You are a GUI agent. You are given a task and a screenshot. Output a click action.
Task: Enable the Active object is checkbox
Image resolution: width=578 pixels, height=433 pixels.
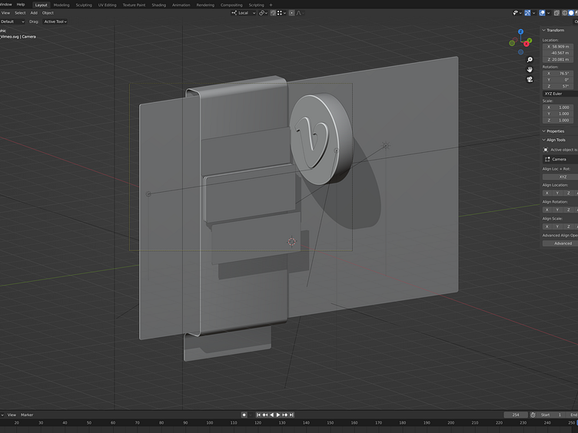click(546, 150)
